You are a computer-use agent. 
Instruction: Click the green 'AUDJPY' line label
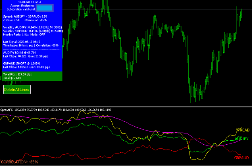point(242,139)
